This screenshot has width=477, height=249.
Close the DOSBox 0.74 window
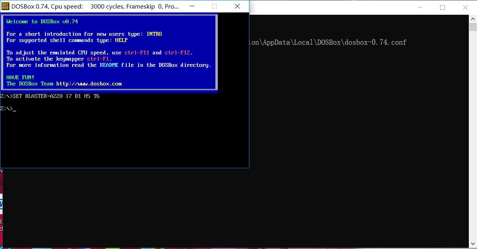pos(237,7)
